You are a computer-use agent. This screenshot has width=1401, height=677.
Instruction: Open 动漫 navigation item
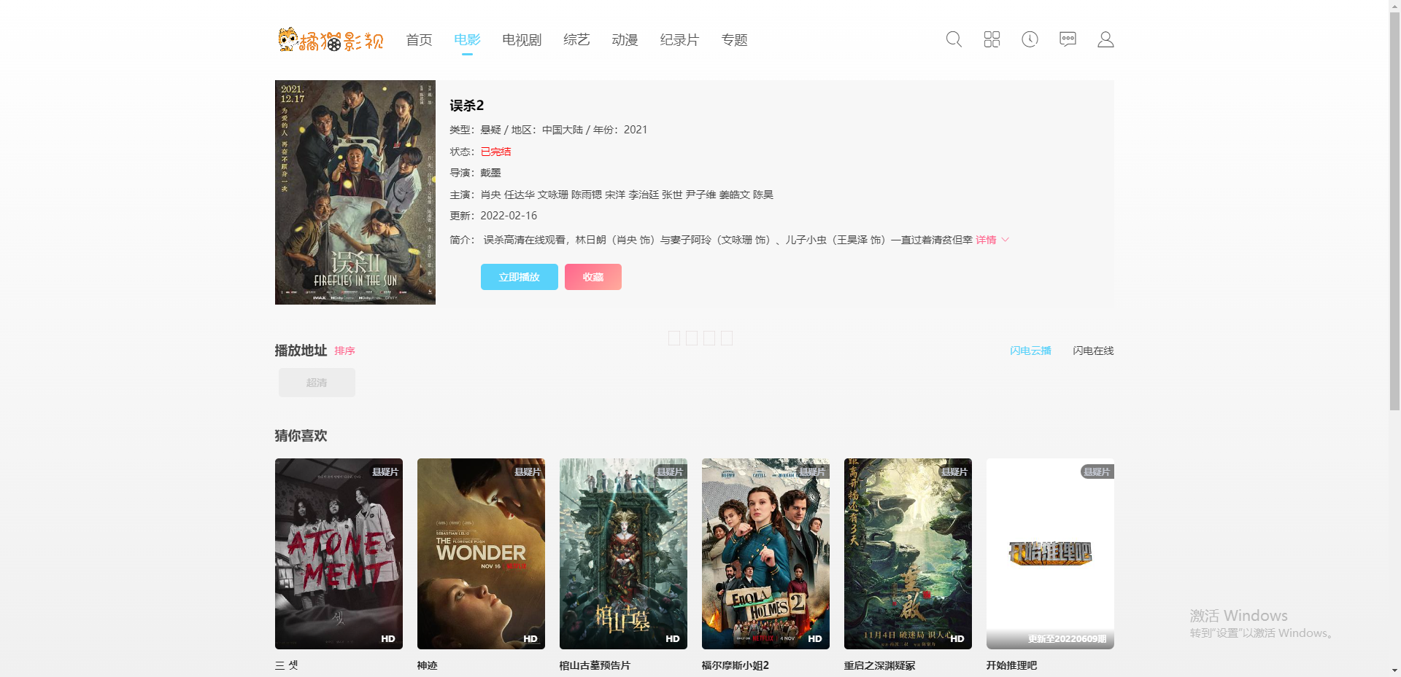625,40
